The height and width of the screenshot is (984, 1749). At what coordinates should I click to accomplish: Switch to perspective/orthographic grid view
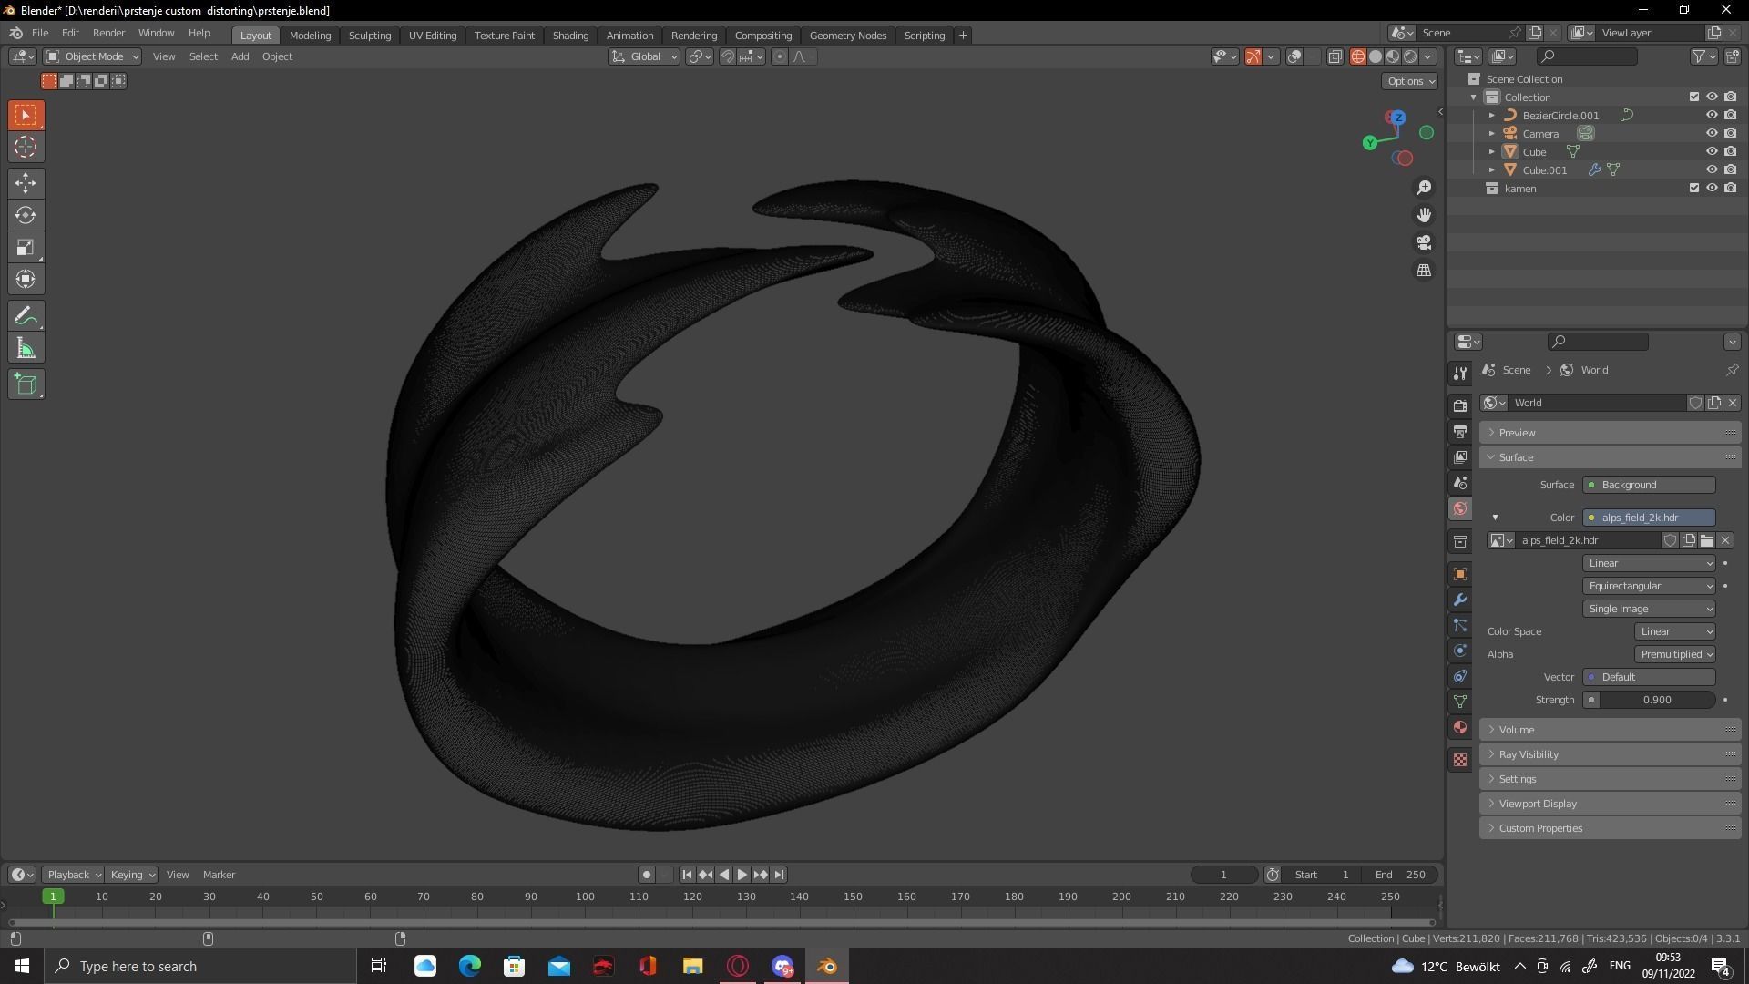click(x=1424, y=271)
